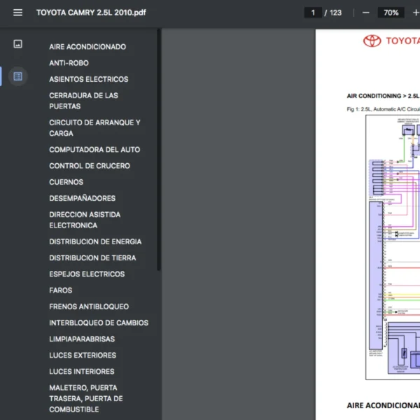420x420 pixels.
Task: Click the outline panel scrollbar
Action: [159, 150]
